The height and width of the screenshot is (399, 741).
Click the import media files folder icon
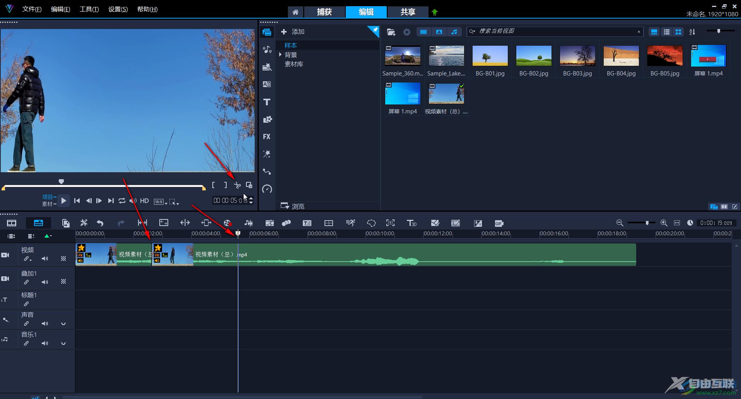[x=391, y=32]
